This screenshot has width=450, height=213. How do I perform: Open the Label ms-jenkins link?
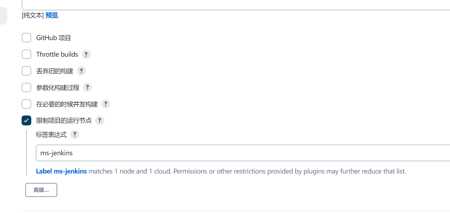61,171
